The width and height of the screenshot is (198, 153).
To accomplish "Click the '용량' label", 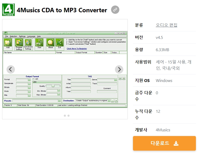I will pyautogui.click(x=139, y=50).
